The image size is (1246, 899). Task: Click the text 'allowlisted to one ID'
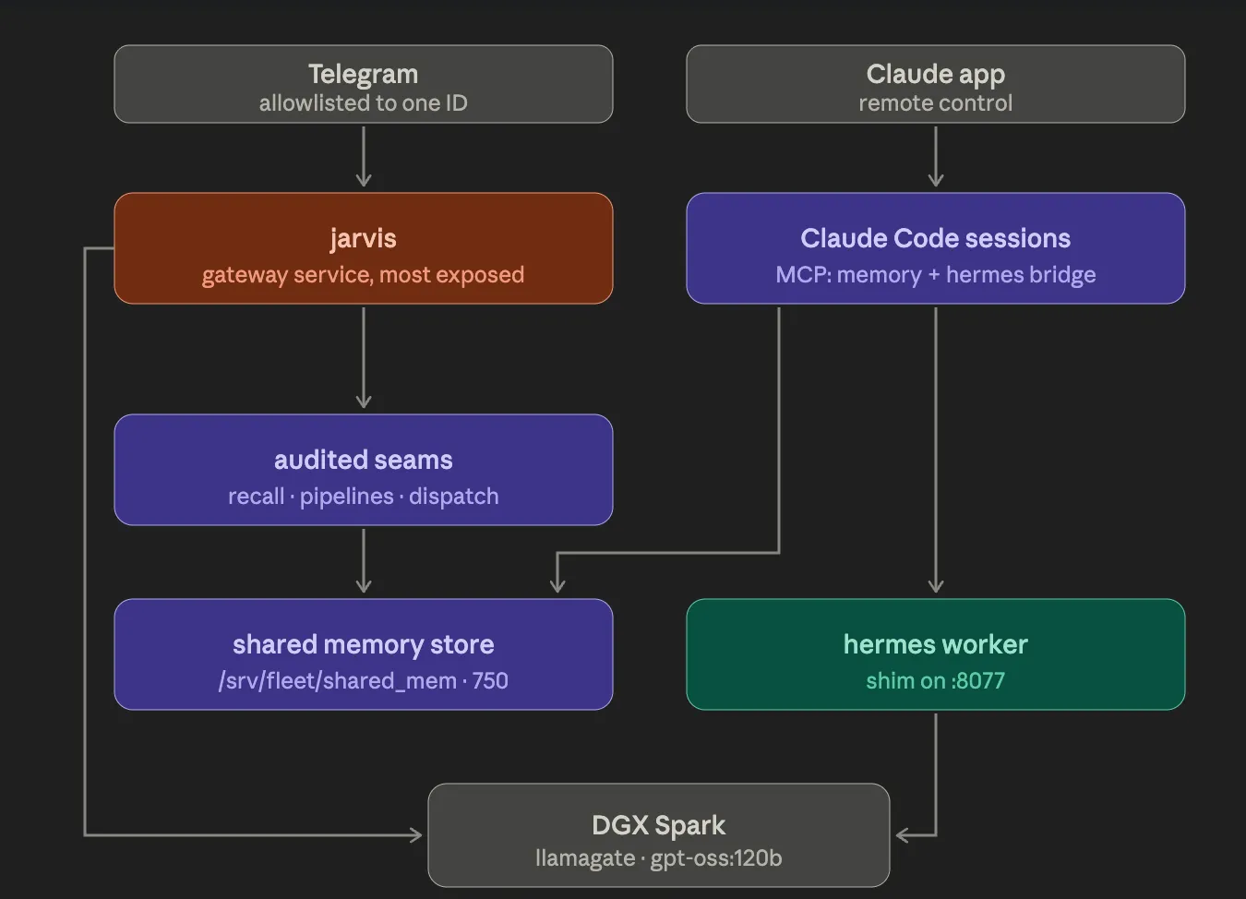(x=364, y=103)
